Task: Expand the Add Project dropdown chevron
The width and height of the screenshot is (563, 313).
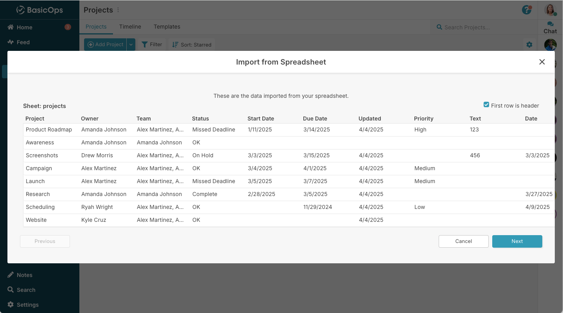Action: (131, 44)
